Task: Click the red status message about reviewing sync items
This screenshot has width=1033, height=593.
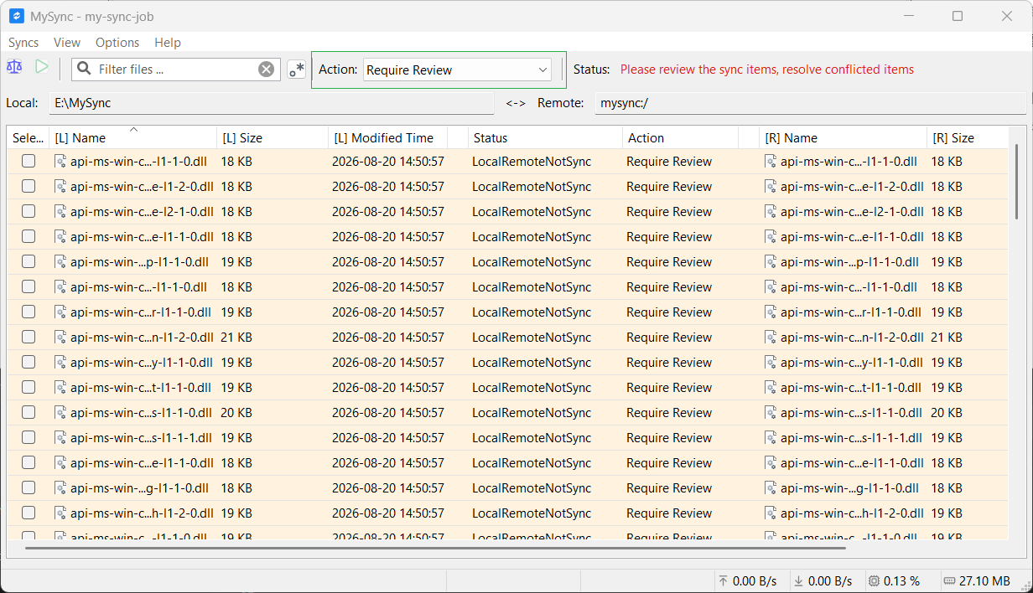Action: tap(767, 70)
